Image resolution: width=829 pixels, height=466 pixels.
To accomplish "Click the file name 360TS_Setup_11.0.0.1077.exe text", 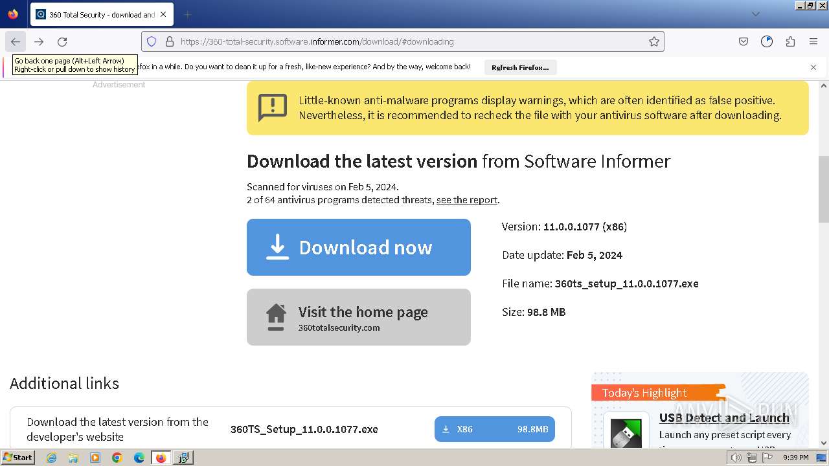I will click(x=304, y=429).
